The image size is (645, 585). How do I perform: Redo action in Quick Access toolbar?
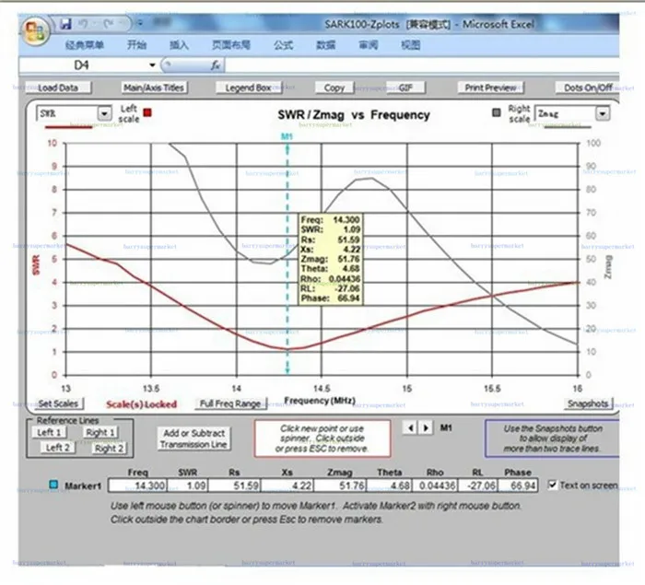108,24
